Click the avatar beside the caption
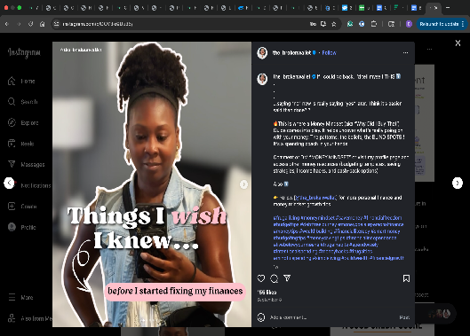 tap(262, 79)
